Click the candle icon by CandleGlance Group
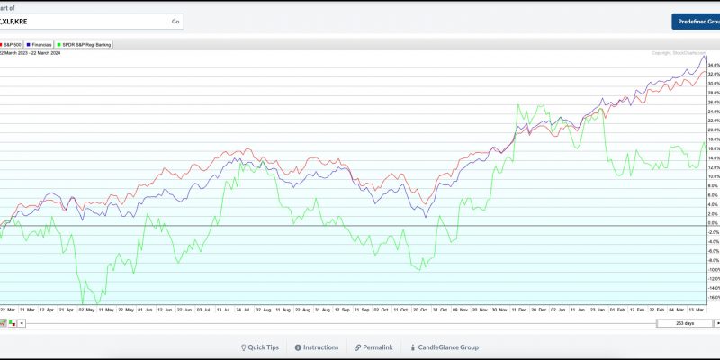The image size is (720, 360). 413,347
